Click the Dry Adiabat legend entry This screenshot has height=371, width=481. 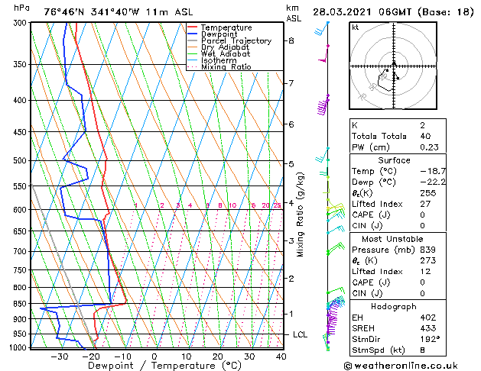coord(219,47)
